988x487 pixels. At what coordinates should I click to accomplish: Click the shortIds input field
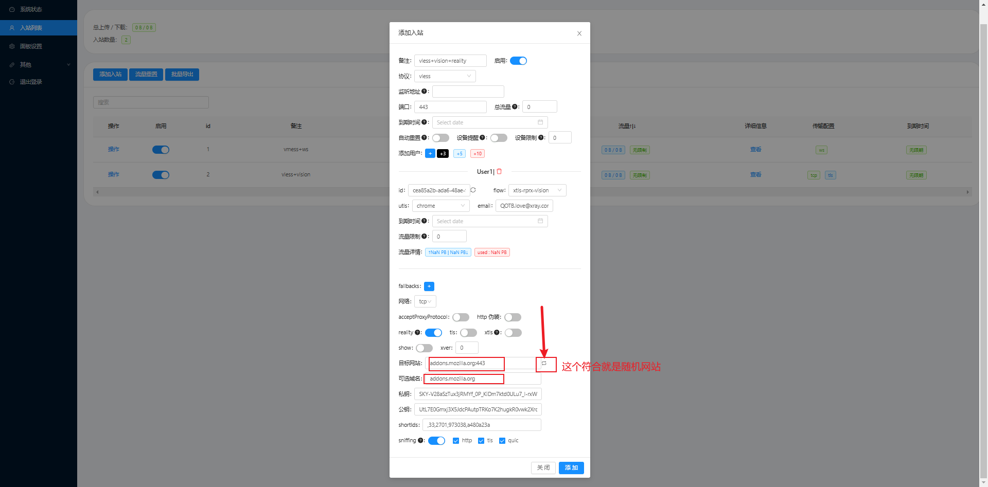tap(482, 425)
